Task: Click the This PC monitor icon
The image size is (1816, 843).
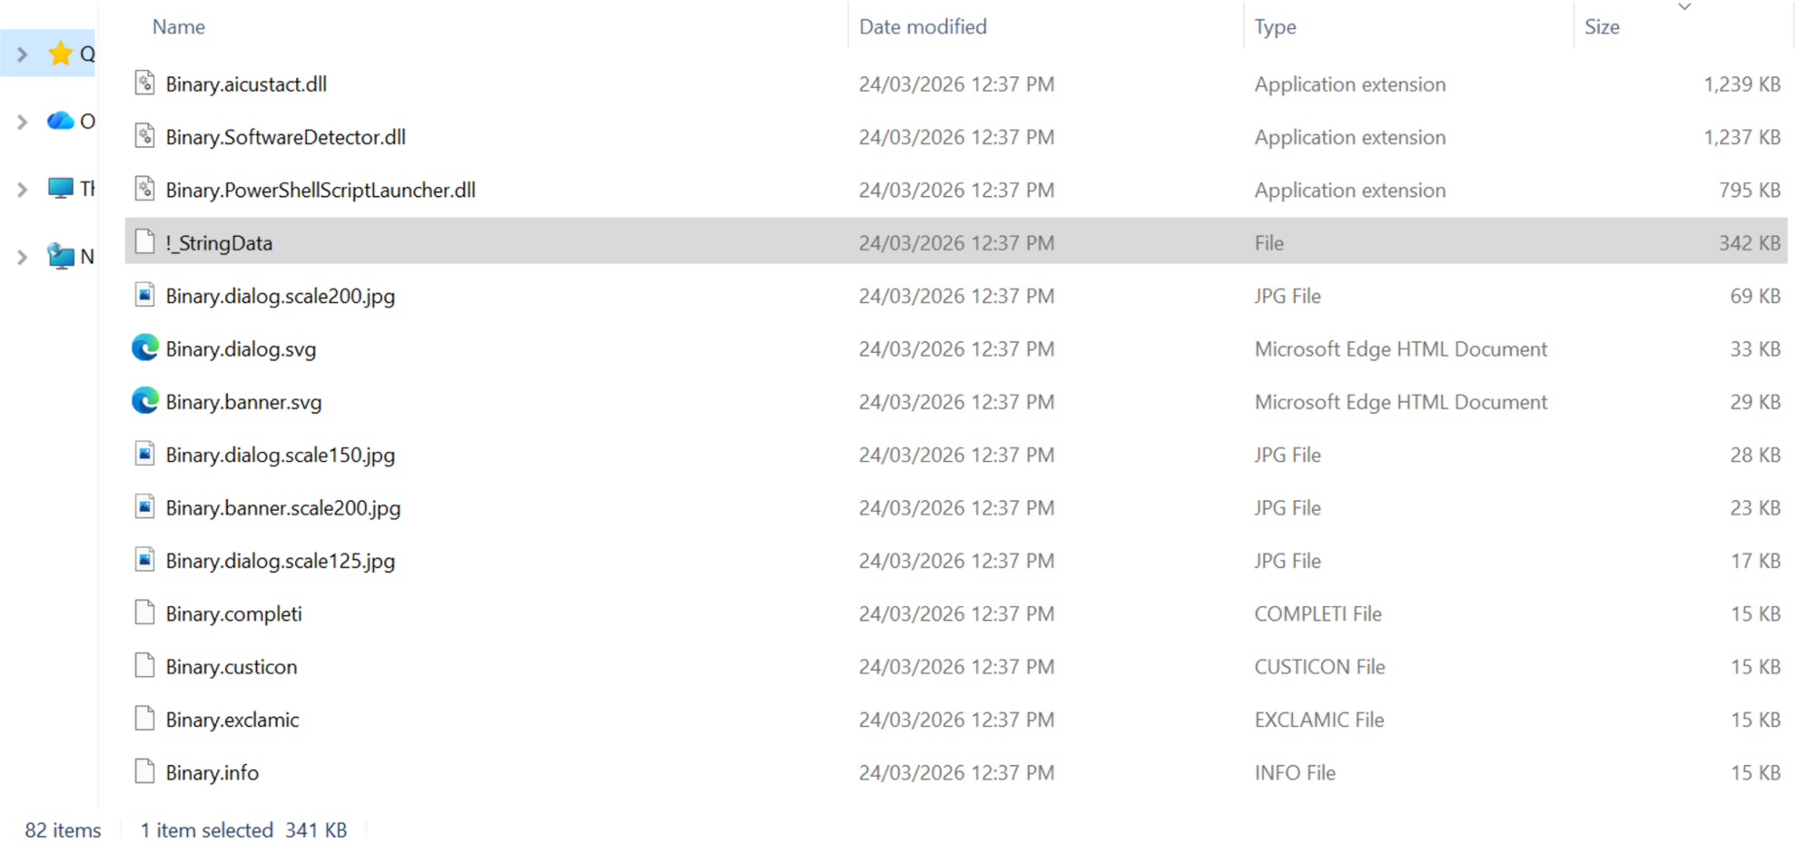Action: [60, 189]
